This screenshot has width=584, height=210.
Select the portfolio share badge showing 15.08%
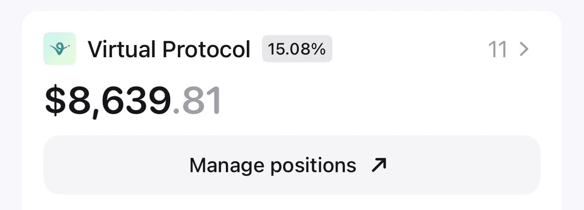(x=297, y=49)
